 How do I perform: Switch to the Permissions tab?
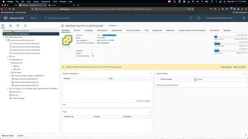[102, 31]
